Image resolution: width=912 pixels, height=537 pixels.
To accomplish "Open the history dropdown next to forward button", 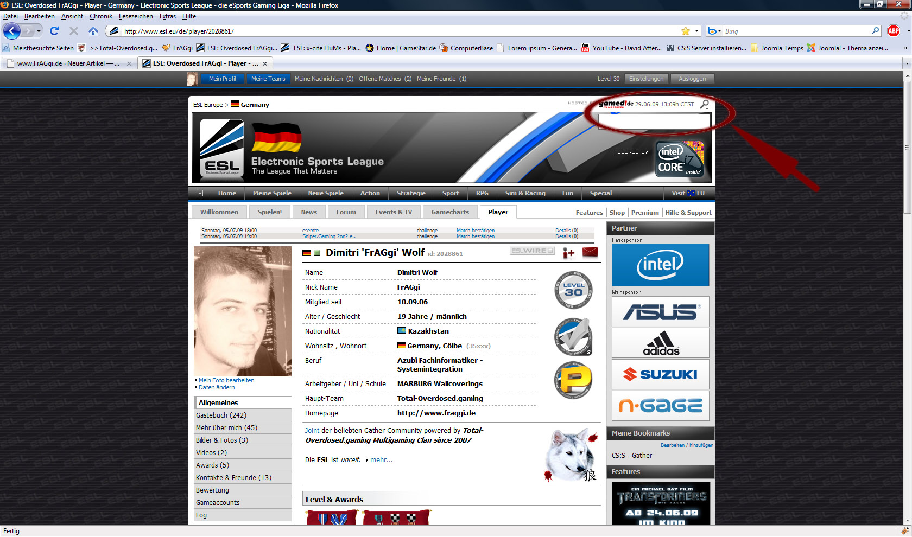I will [39, 31].
